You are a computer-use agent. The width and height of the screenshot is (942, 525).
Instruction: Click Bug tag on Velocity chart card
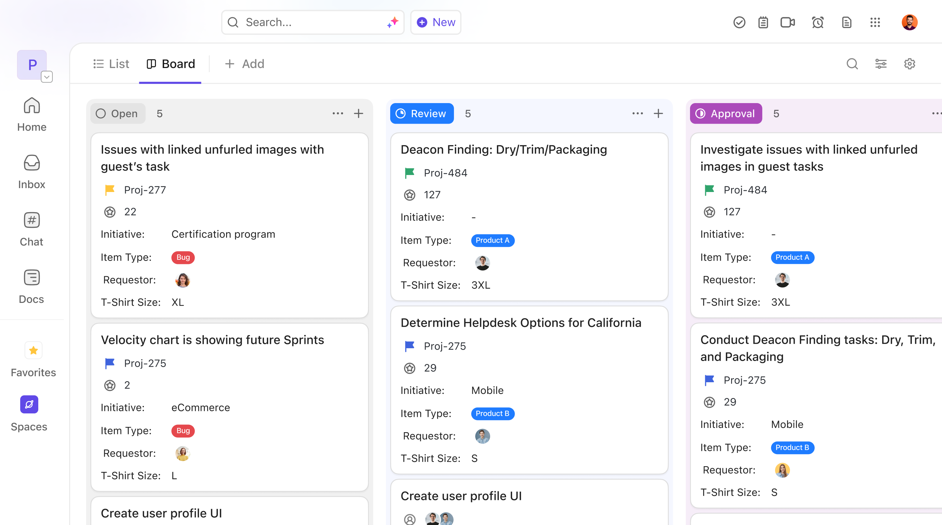(183, 430)
